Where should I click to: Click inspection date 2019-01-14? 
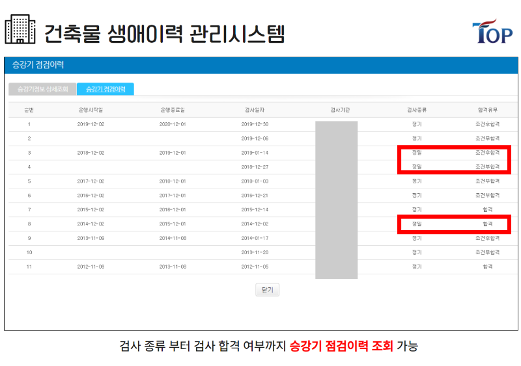tap(255, 153)
